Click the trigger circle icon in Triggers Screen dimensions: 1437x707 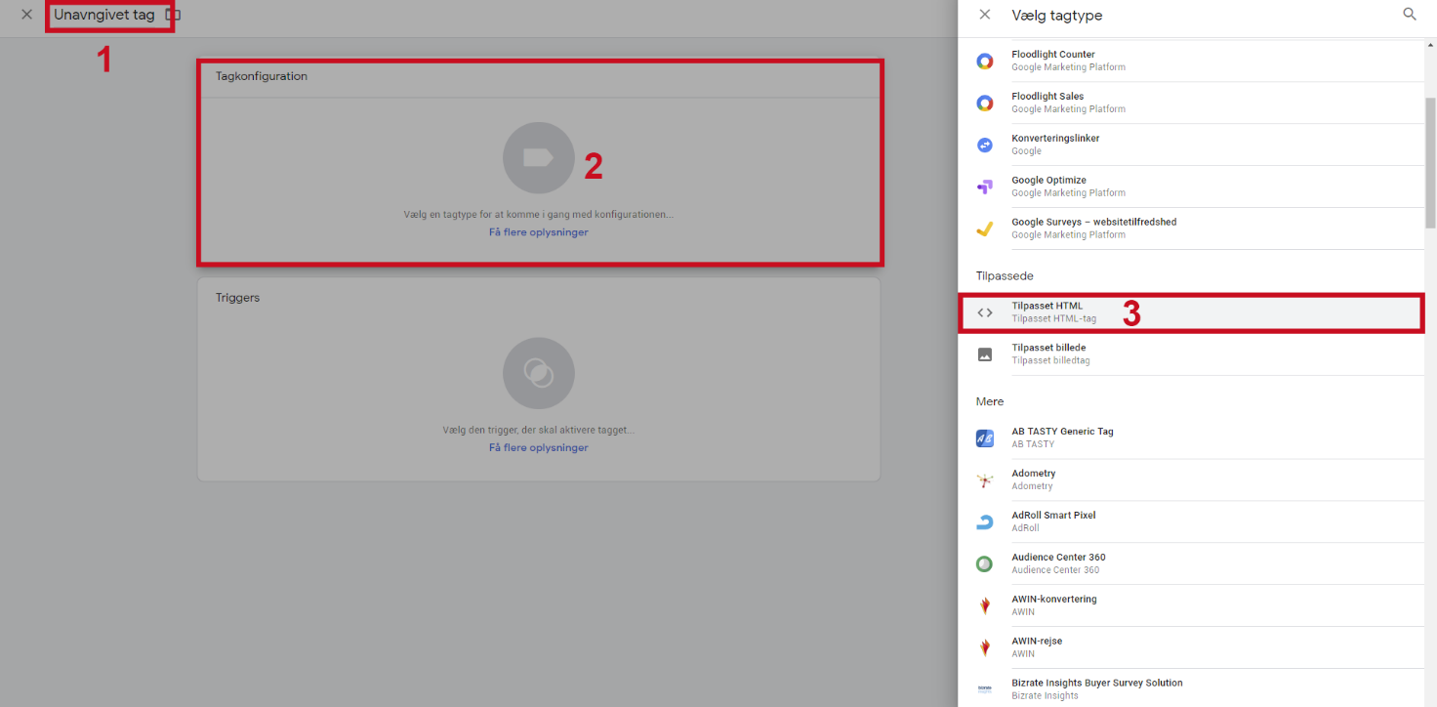click(538, 373)
